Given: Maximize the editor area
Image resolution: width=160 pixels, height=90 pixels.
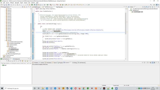Looking at the screenshot, I should coord(126,7).
